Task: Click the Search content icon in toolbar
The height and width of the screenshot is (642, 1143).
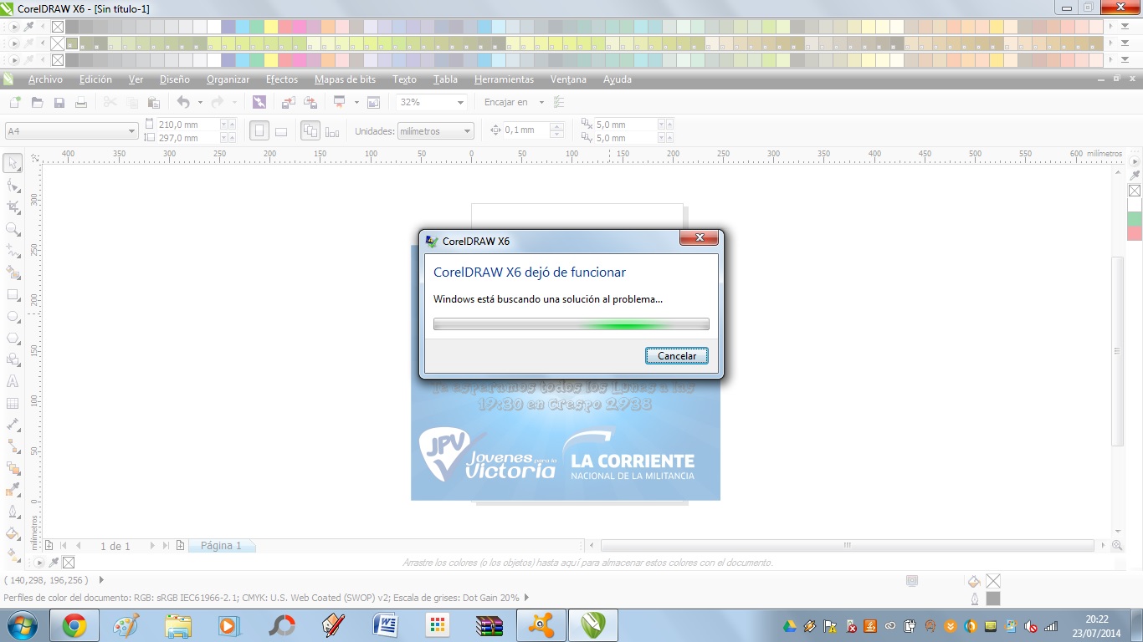Action: [259, 102]
